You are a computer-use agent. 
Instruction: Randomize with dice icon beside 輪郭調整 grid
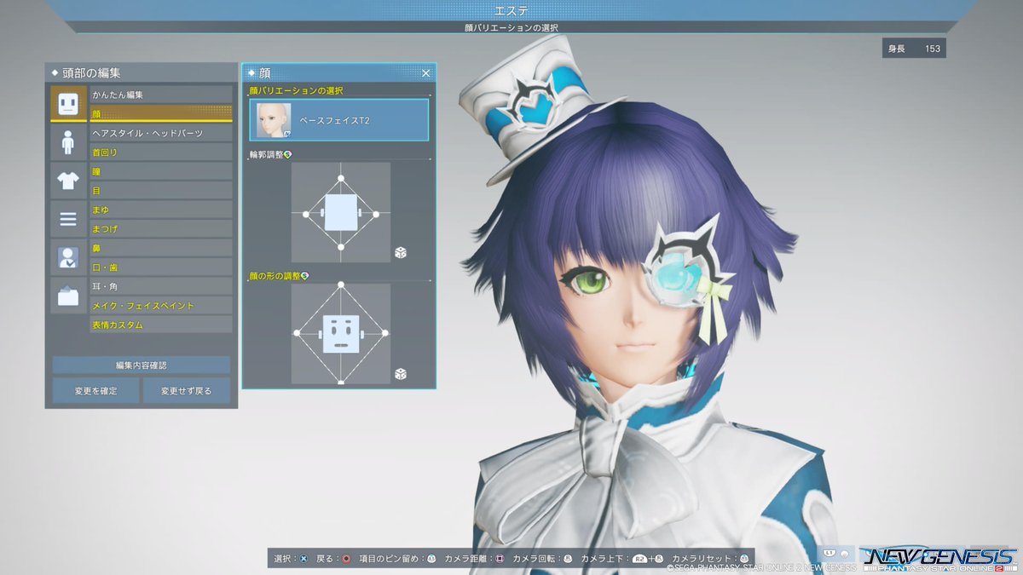(401, 252)
